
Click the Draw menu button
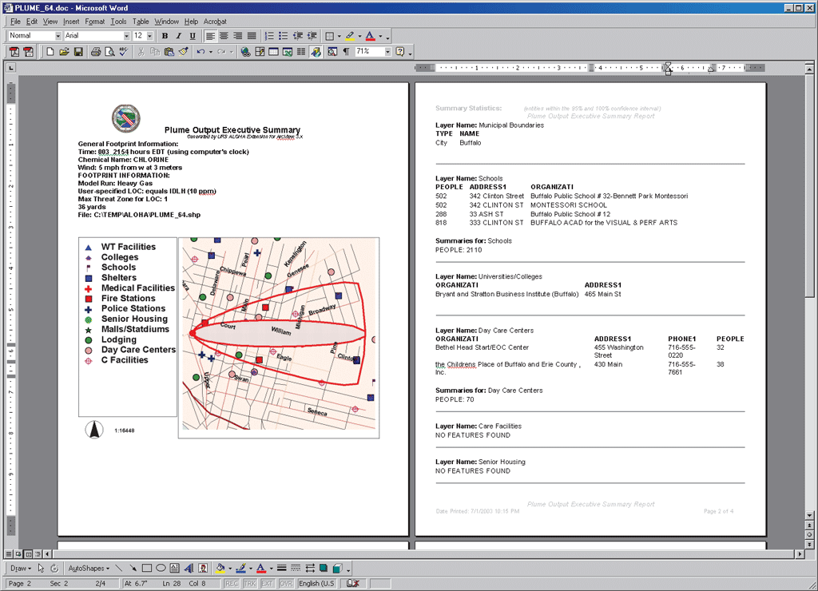pos(19,569)
